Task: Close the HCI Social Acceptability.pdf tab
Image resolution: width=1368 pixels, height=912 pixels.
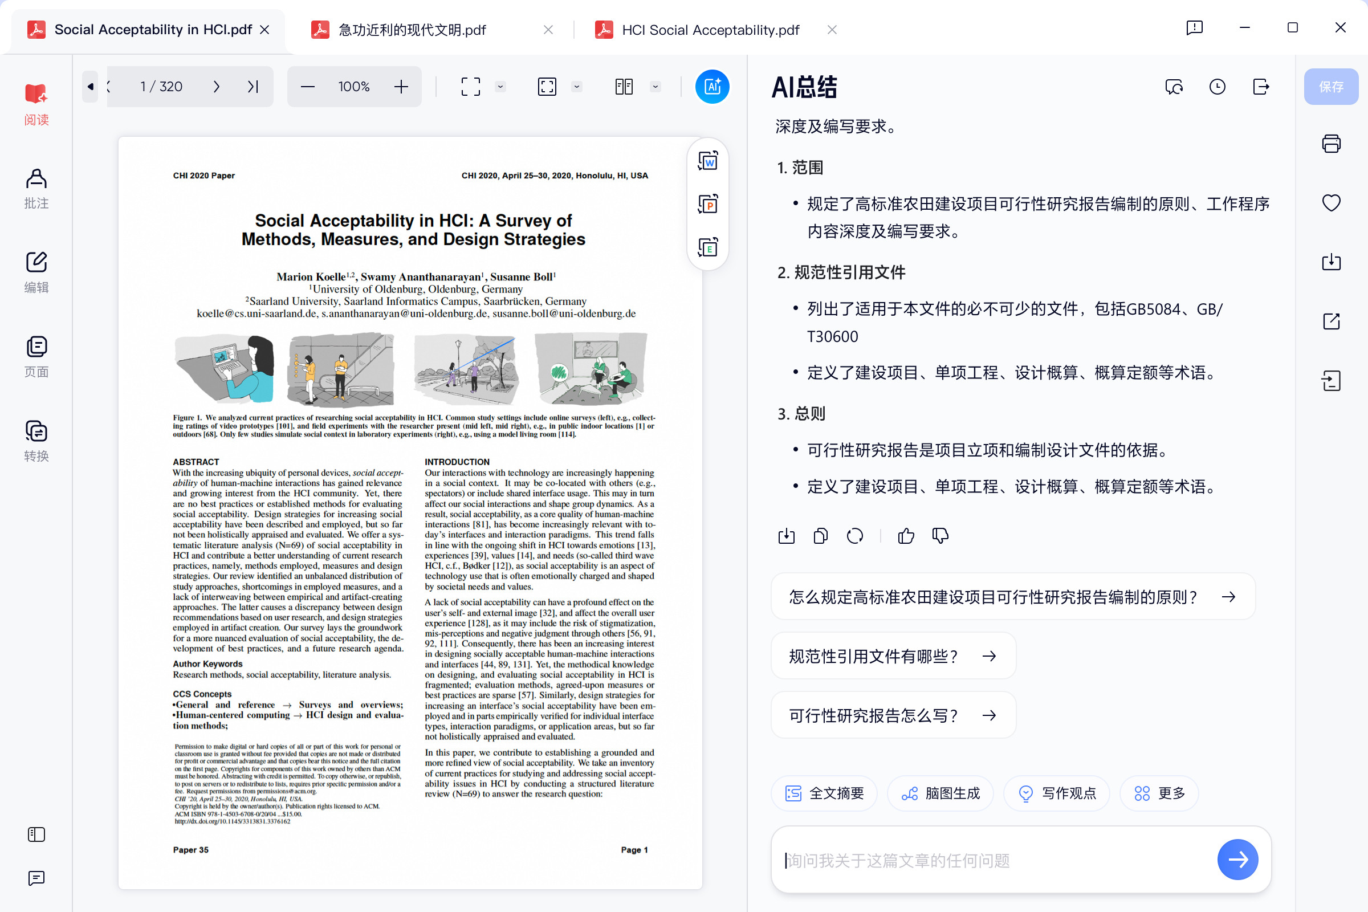Action: click(832, 30)
